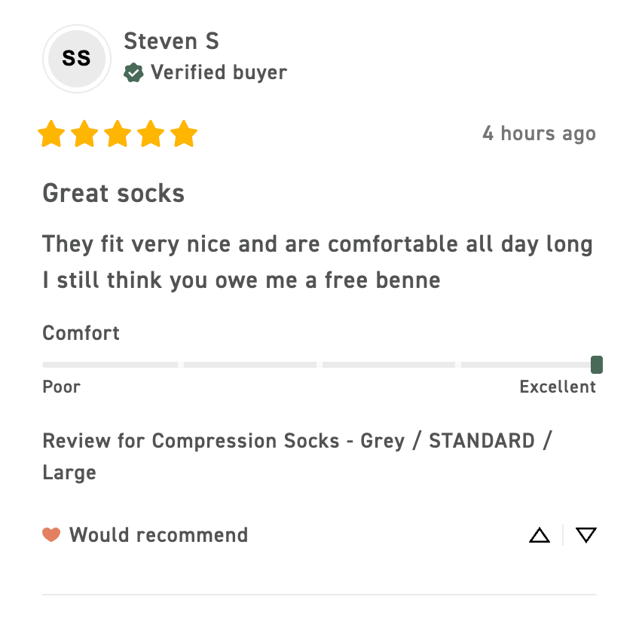Click the green verified buyer checkmark badge
Viewport: 639px width, 621px height.
(x=133, y=73)
